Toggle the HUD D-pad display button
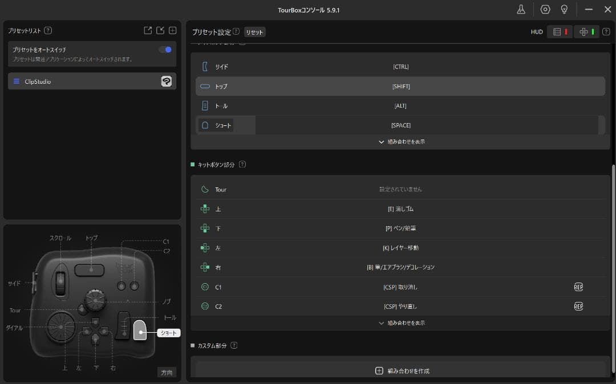The height and width of the screenshot is (384, 616). click(x=586, y=32)
